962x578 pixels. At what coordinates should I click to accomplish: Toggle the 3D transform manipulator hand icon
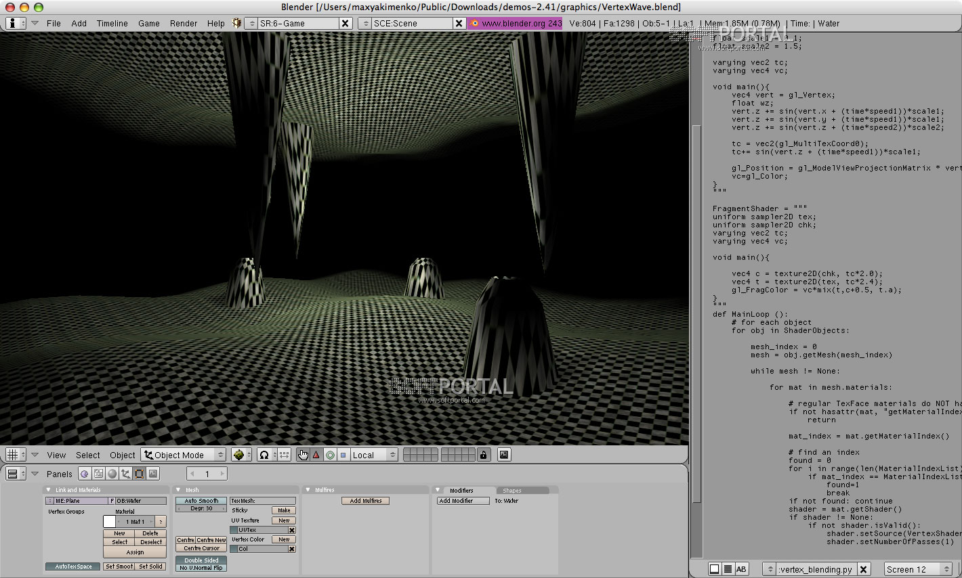303,455
